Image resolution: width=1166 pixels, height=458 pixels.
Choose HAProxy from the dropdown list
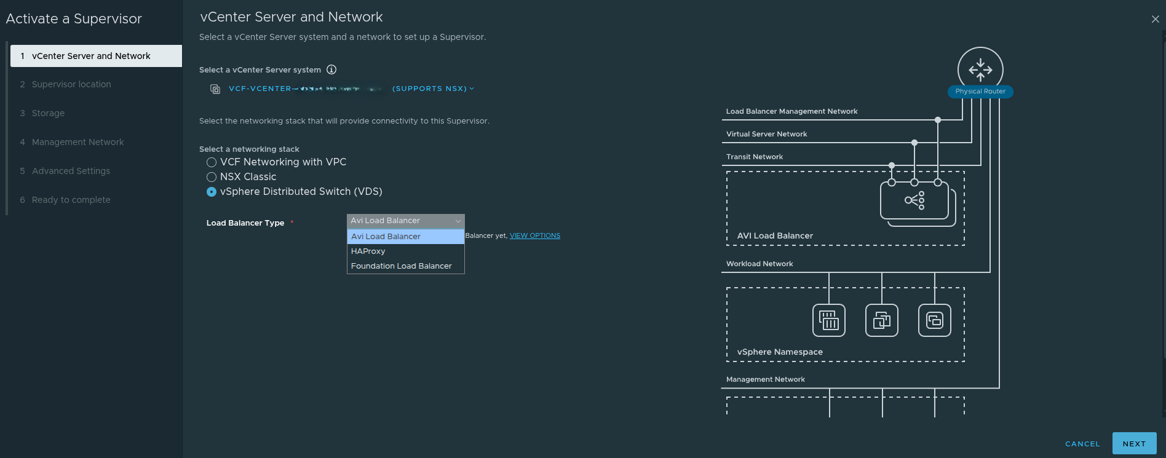click(406, 251)
